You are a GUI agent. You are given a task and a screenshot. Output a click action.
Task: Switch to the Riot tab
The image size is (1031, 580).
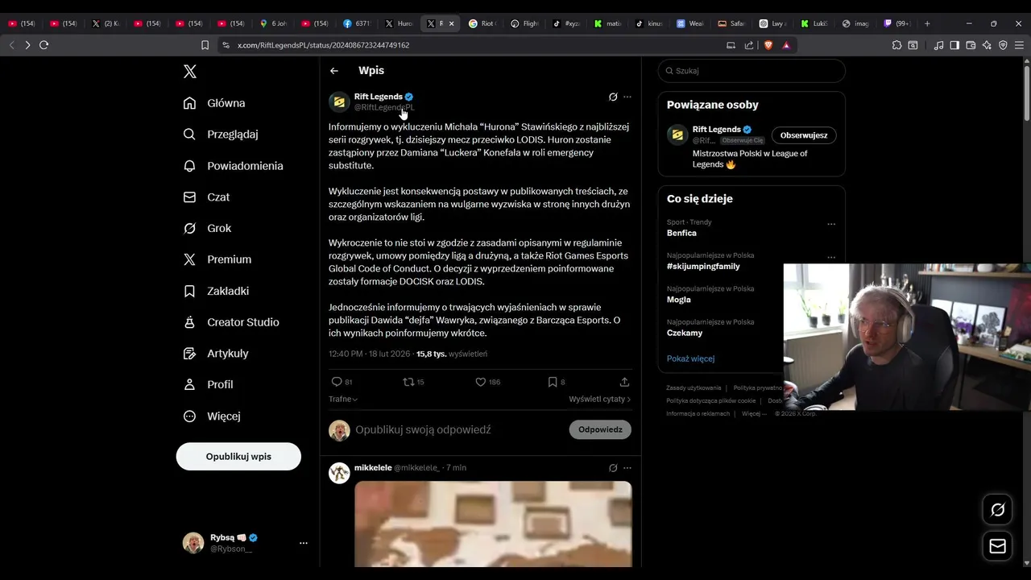pos(483,23)
